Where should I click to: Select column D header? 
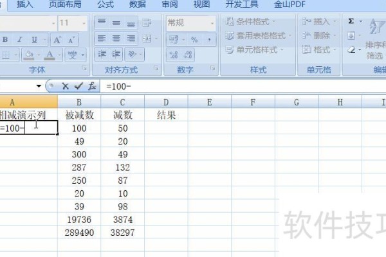click(x=166, y=102)
